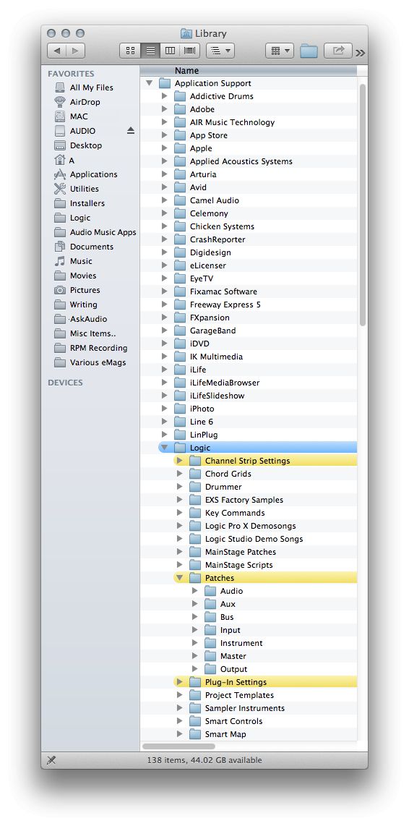This screenshot has width=409, height=826.
Task: Open the Arrange items dropdown
Action: (x=220, y=51)
